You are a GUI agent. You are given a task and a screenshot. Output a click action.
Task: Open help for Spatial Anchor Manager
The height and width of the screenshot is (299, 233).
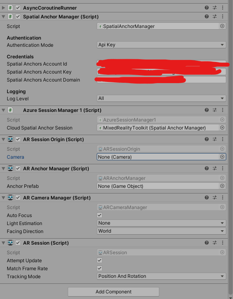tap(207, 16)
